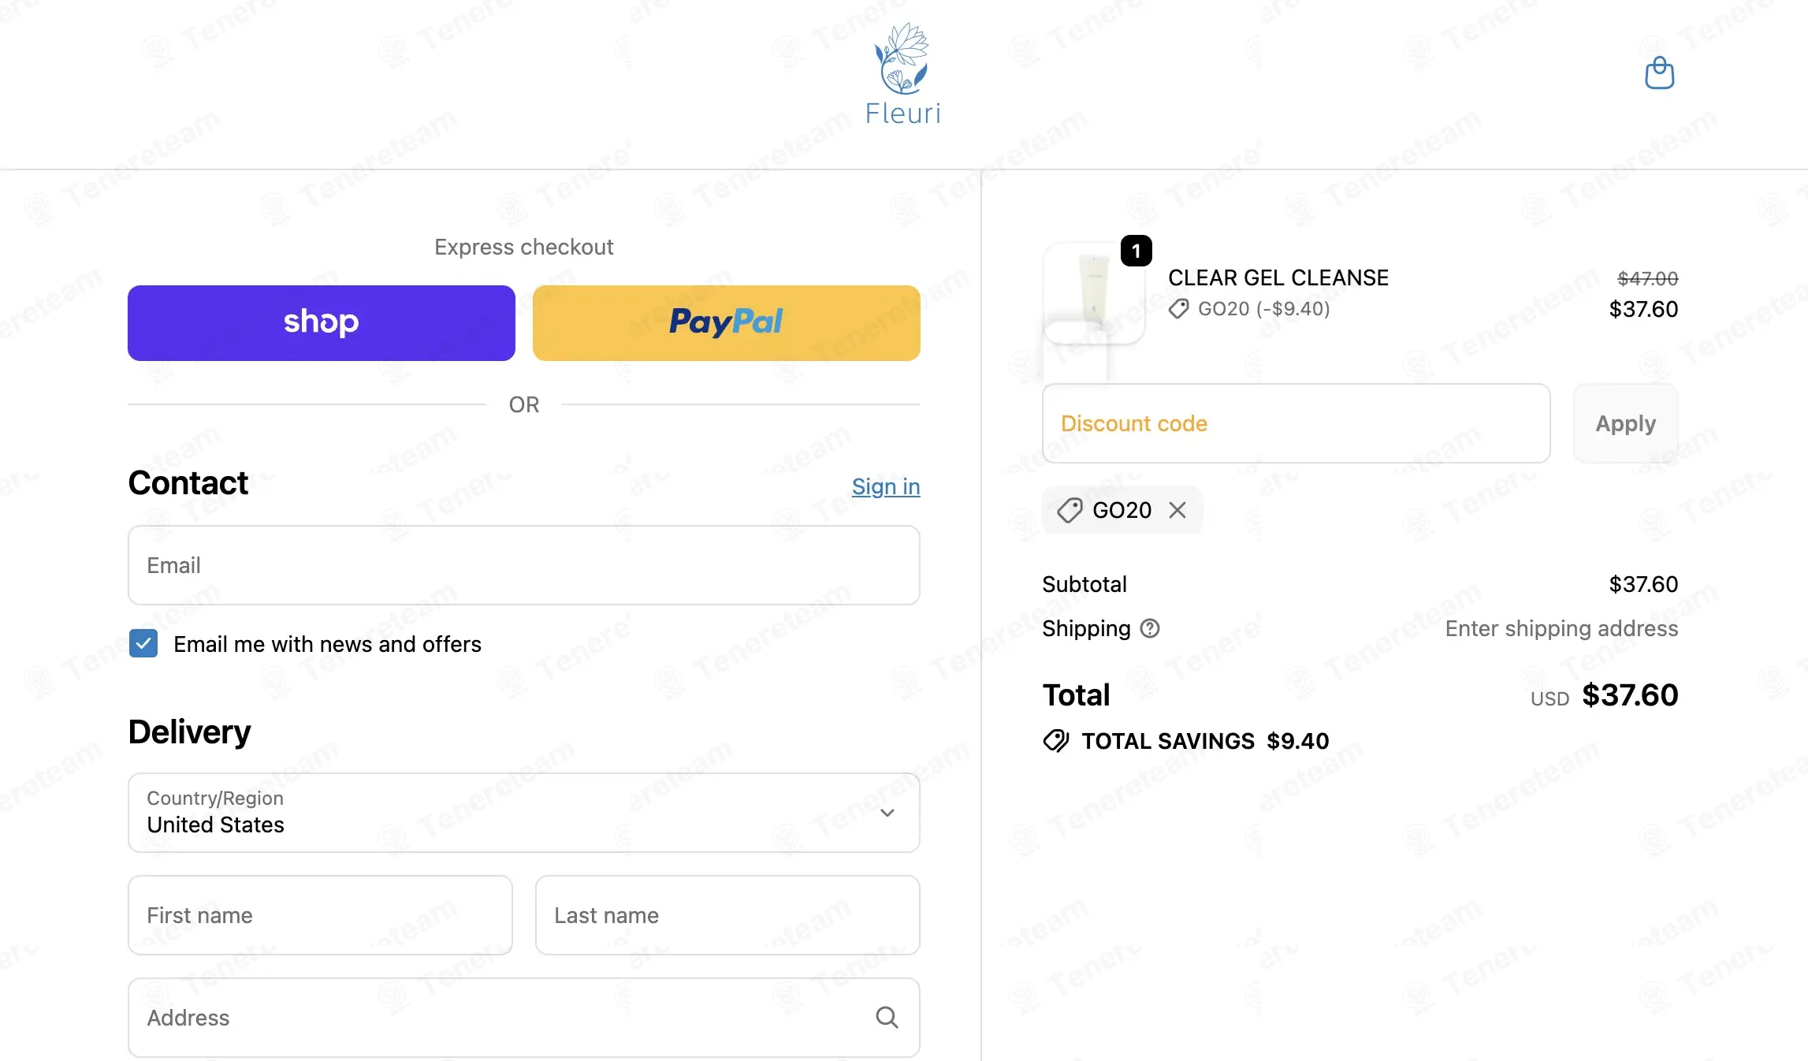Click the address search magnifier icon

pyautogui.click(x=887, y=1018)
